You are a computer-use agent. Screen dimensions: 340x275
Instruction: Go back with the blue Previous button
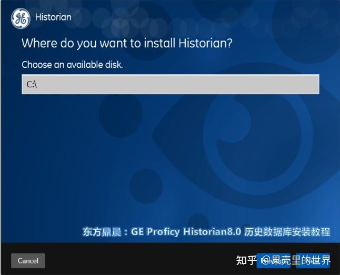pos(274,261)
